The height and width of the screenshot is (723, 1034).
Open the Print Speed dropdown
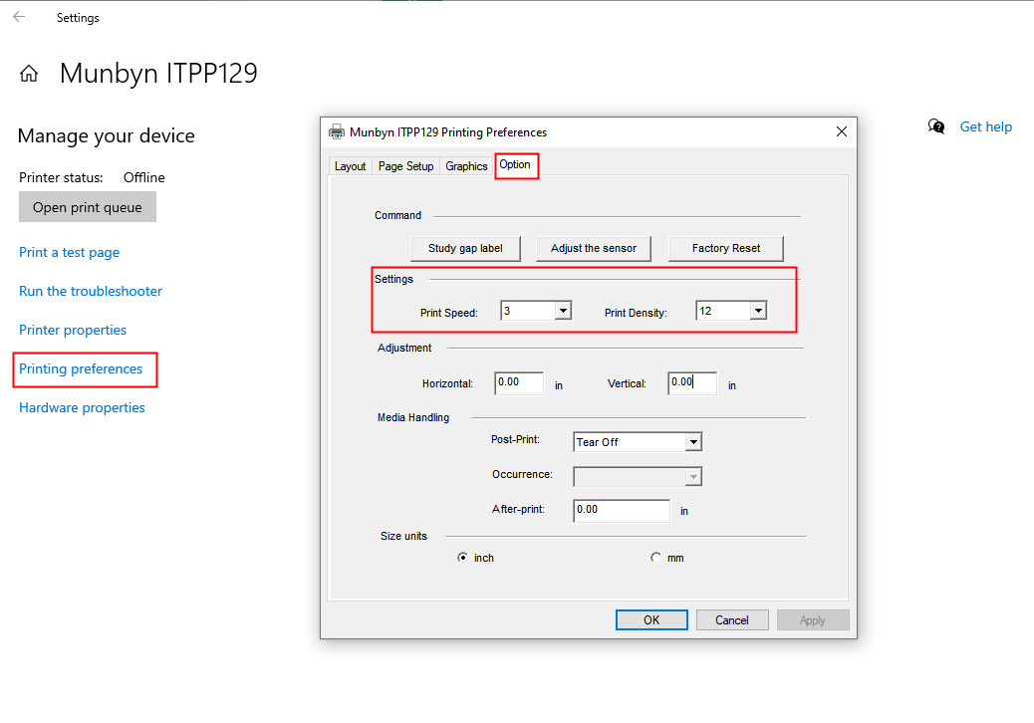563,310
